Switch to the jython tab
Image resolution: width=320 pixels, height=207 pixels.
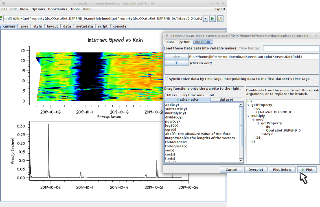184,42
